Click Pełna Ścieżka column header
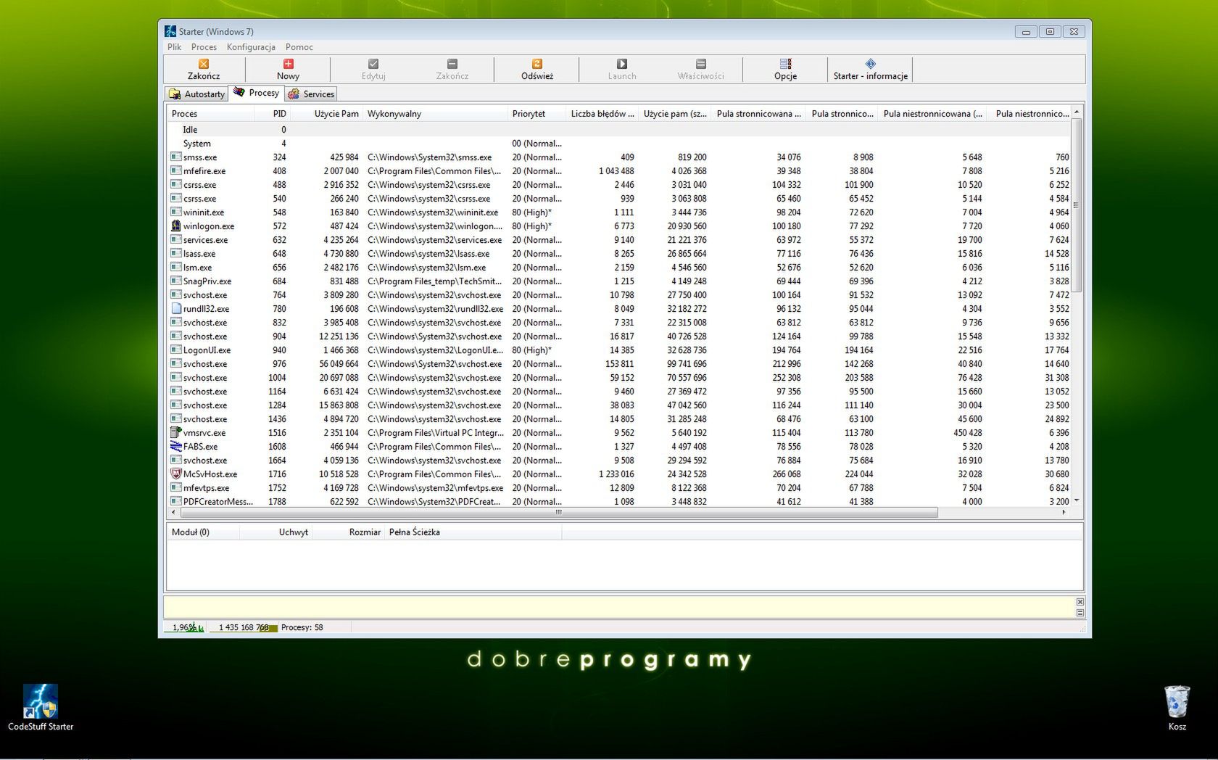 (473, 532)
